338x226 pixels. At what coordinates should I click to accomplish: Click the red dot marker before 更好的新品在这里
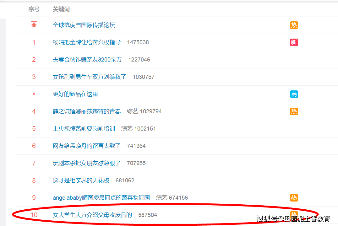tap(34, 94)
